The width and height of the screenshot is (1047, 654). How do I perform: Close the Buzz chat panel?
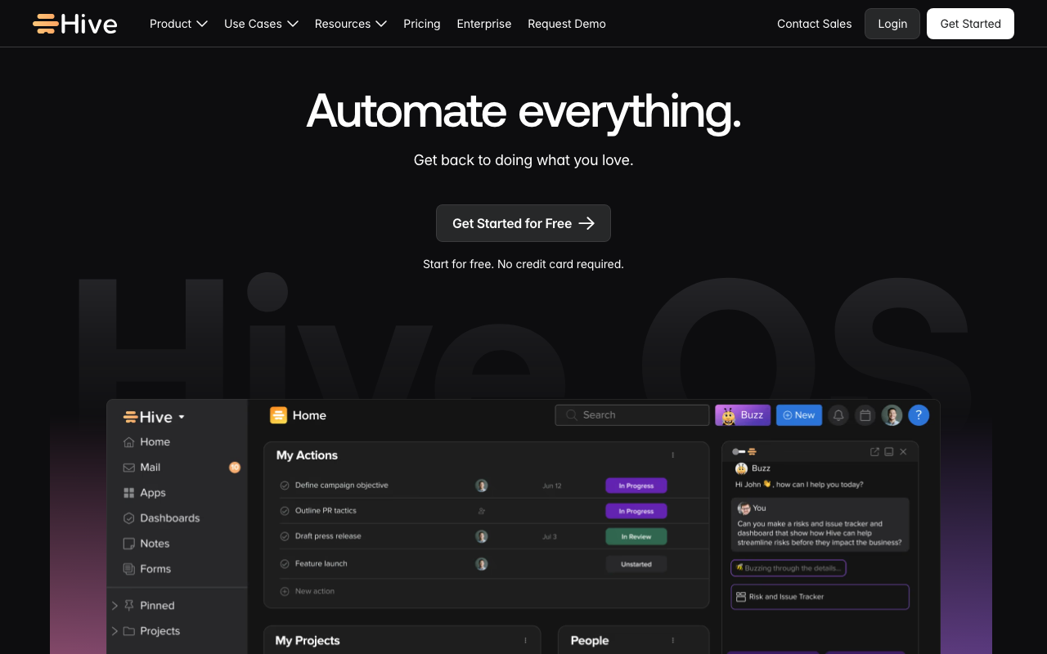(x=903, y=452)
